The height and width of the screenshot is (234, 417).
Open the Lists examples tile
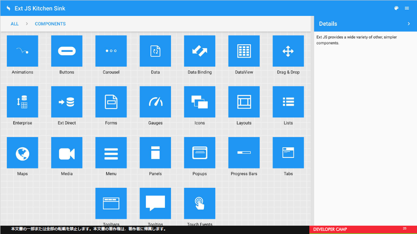288,102
